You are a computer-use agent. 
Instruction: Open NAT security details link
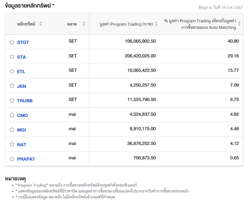(22, 145)
